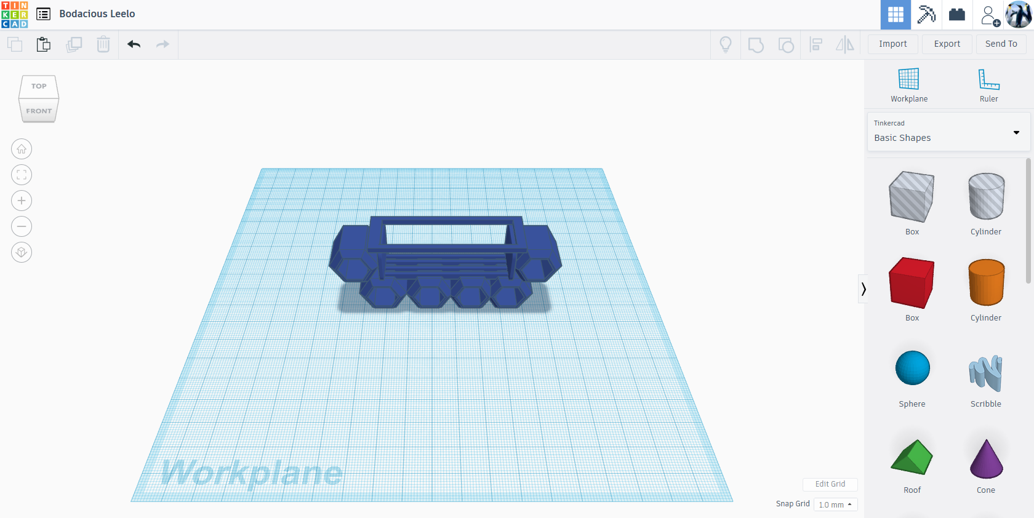Zoom in with the plus icon

(22, 201)
